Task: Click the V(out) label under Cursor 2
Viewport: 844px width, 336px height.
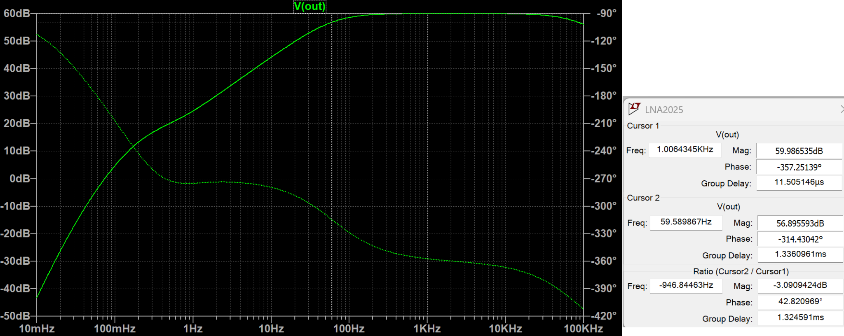Action: click(x=729, y=207)
